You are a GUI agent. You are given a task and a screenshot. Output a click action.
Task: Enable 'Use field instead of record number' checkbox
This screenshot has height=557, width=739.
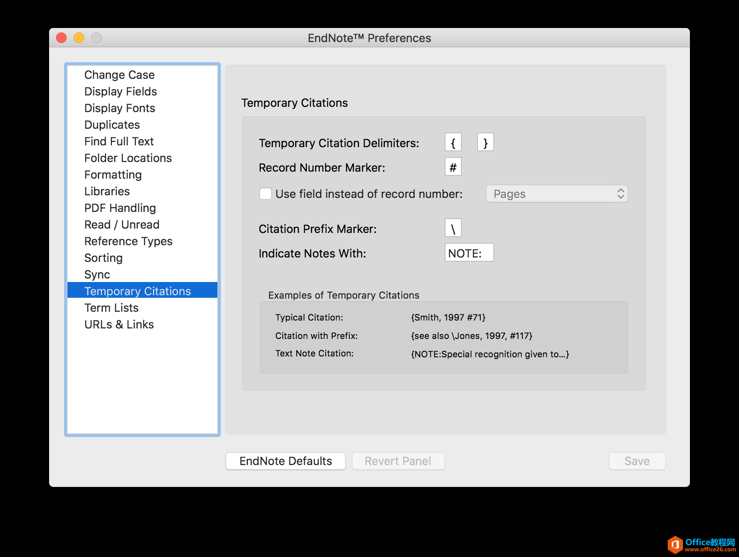point(266,194)
